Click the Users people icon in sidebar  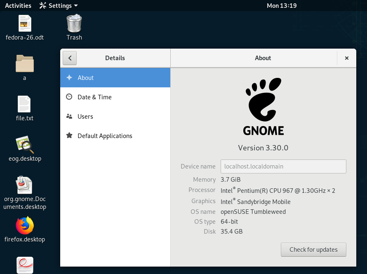pos(69,116)
